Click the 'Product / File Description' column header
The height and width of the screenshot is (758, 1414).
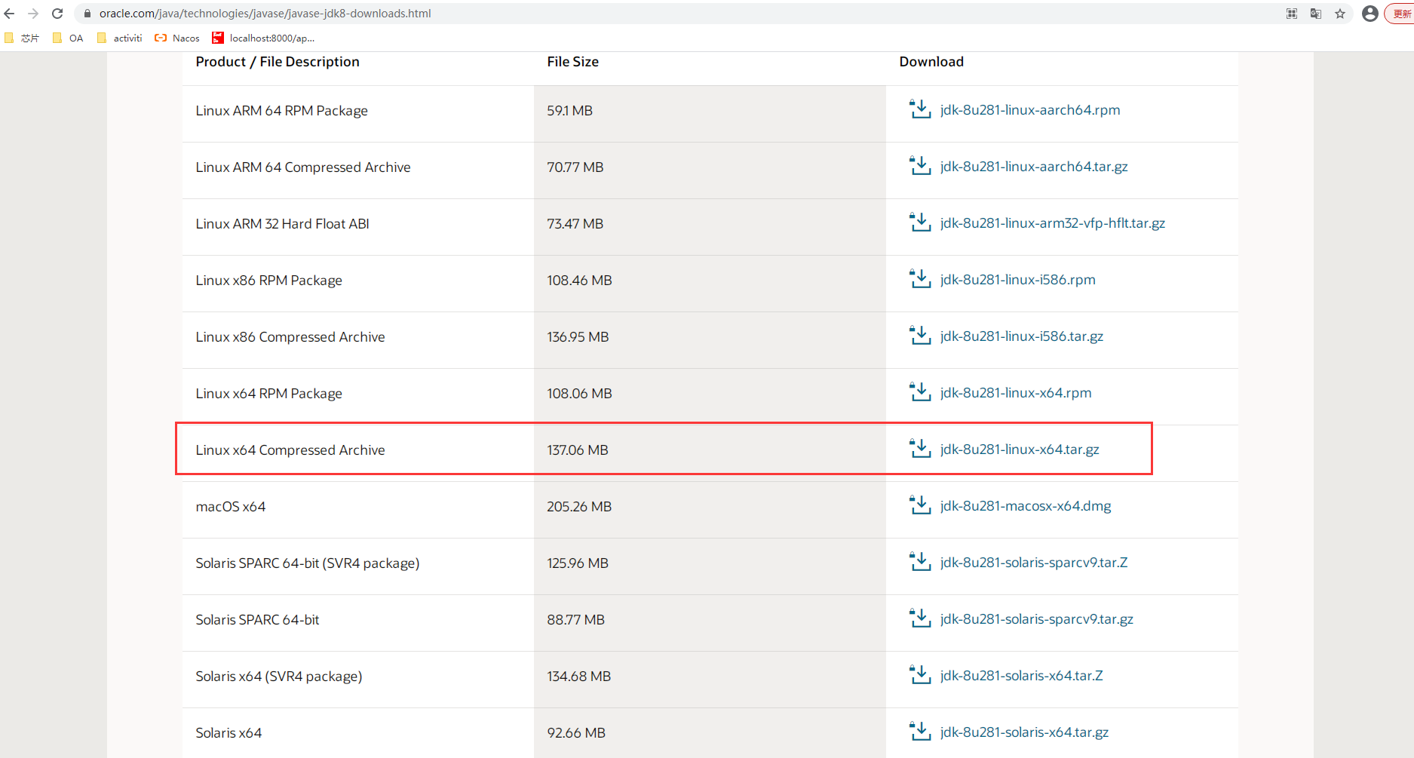278,62
